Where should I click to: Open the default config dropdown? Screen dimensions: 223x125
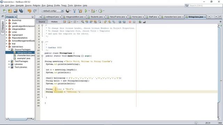[53, 11]
